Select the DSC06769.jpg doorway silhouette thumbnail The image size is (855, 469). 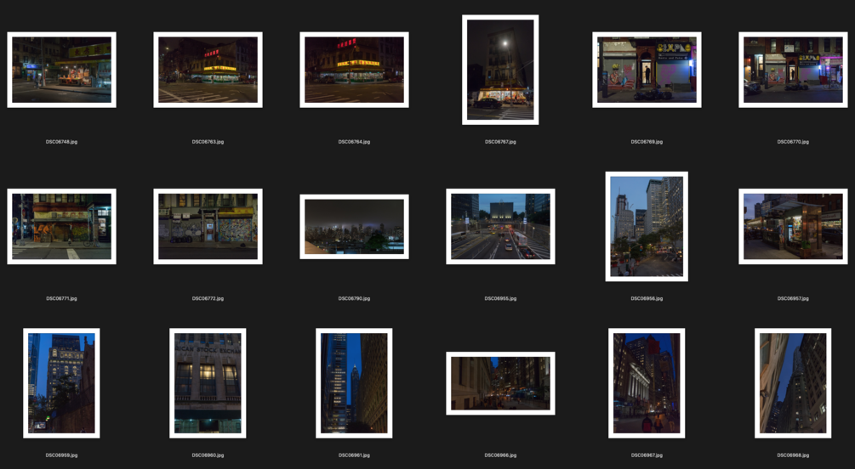647,70
